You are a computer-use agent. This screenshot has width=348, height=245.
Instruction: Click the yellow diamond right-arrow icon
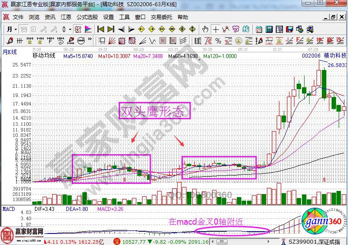(x=151, y=29)
